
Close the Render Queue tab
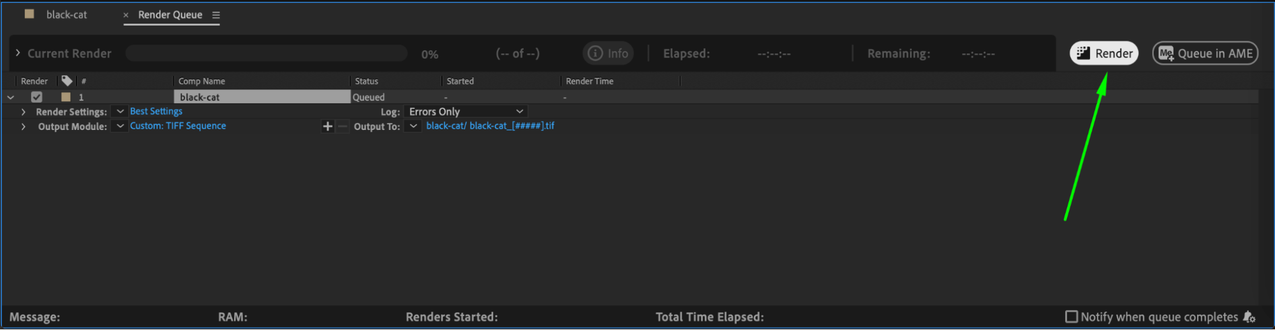(x=126, y=15)
